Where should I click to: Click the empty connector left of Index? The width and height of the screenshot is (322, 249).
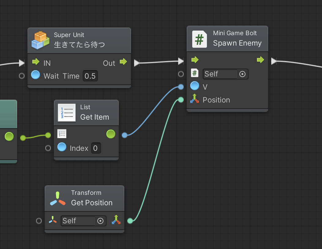point(48,148)
